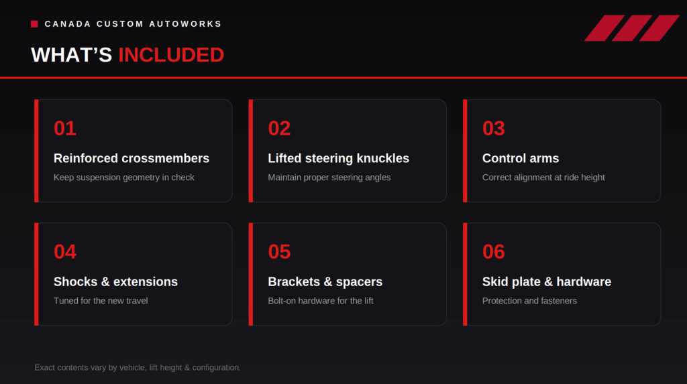Click the Protection and fasteners description
Image resolution: width=687 pixels, height=384 pixels.
pyautogui.click(x=529, y=301)
